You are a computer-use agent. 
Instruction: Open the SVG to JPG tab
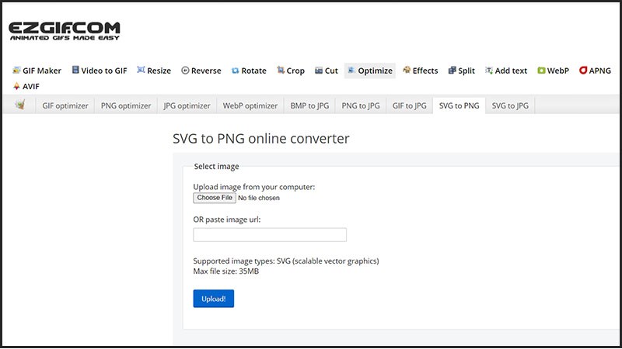coord(510,105)
